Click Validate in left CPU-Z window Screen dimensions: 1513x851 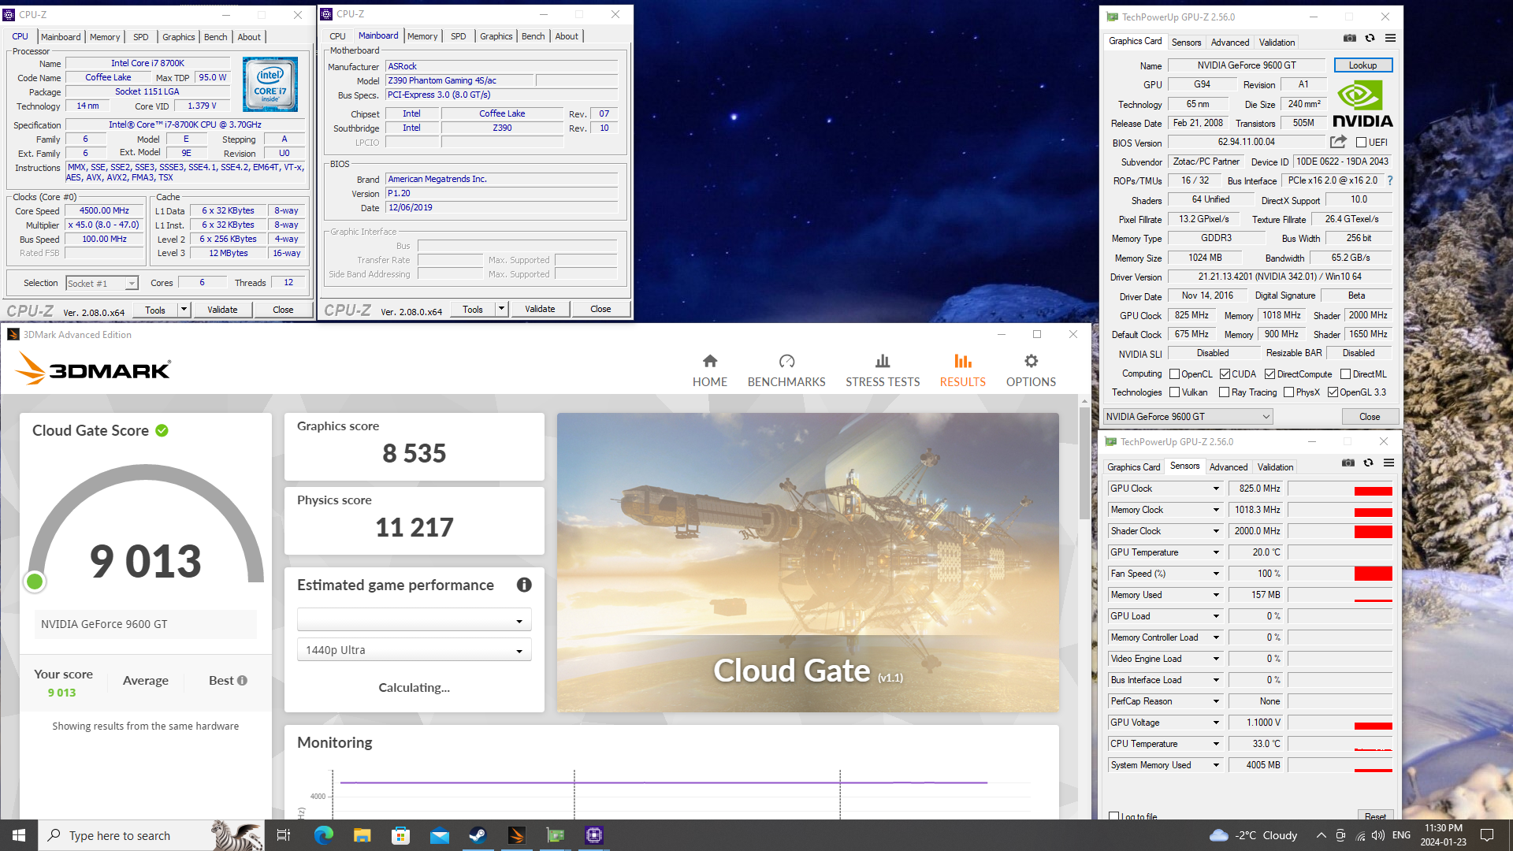click(222, 310)
